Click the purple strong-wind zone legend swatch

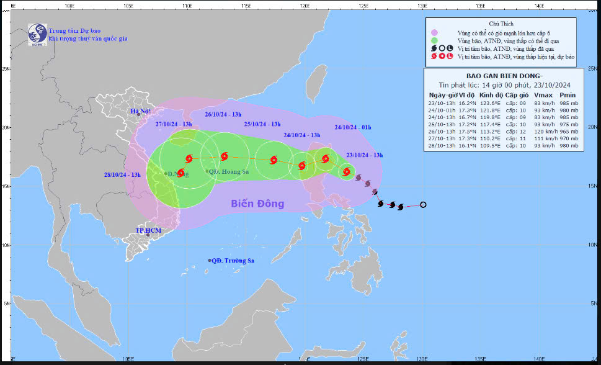pyautogui.click(x=434, y=32)
